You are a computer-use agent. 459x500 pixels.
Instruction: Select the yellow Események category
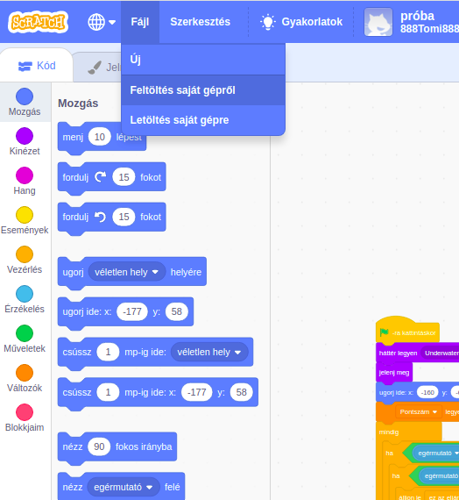(25, 221)
